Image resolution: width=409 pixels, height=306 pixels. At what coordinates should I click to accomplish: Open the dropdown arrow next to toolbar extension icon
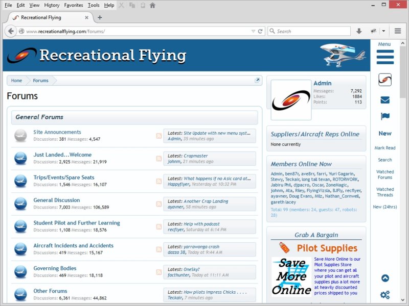383,31
